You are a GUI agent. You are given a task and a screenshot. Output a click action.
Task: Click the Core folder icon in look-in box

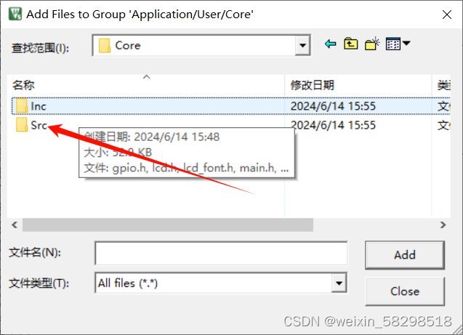click(105, 46)
